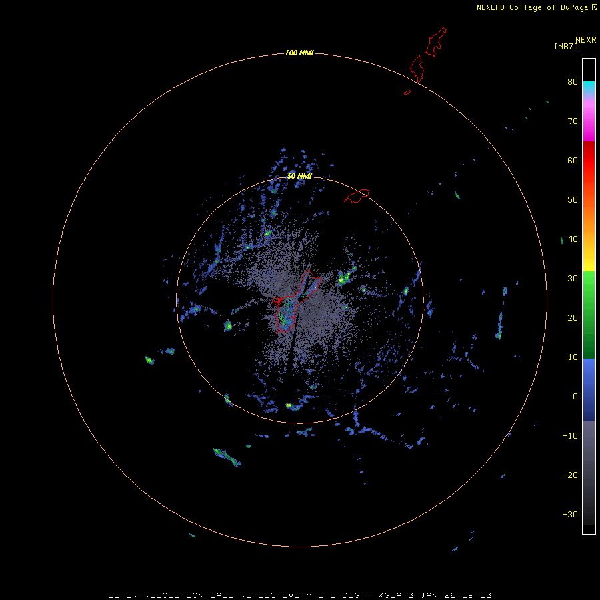Viewport: 600px width, 600px height.
Task: Click the green segment of the color bar
Action: (589, 315)
